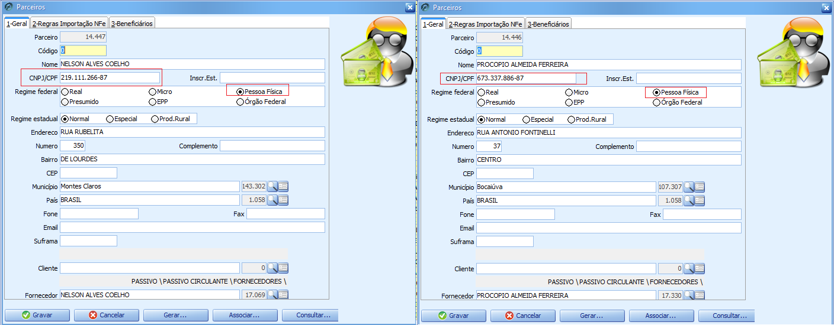Image resolution: width=834 pixels, height=325 pixels.
Task: Click Gravar button in right window
Action: point(453,316)
